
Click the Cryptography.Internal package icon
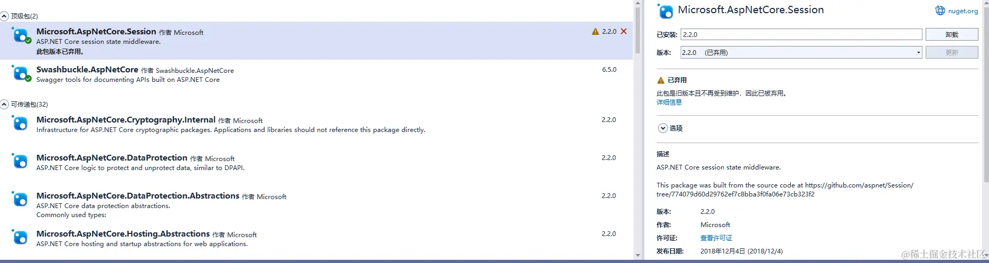tap(20, 124)
